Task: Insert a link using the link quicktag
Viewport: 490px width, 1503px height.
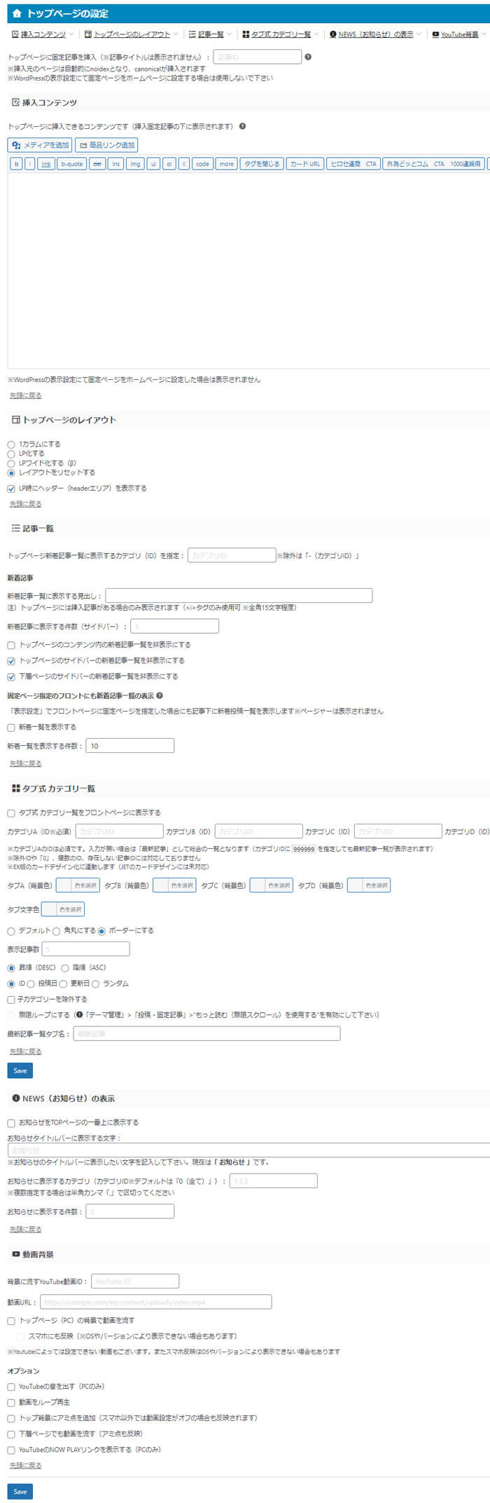Action: coord(45,164)
